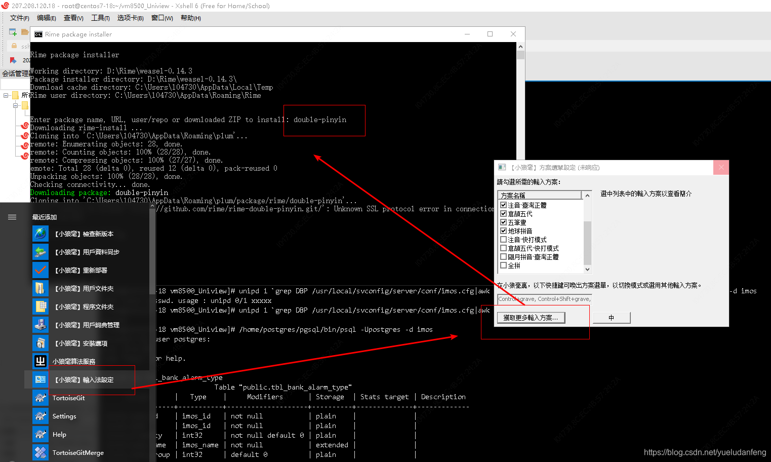This screenshot has width=771, height=462.
Task: Click first red session icon in tree
Action: 24,125
